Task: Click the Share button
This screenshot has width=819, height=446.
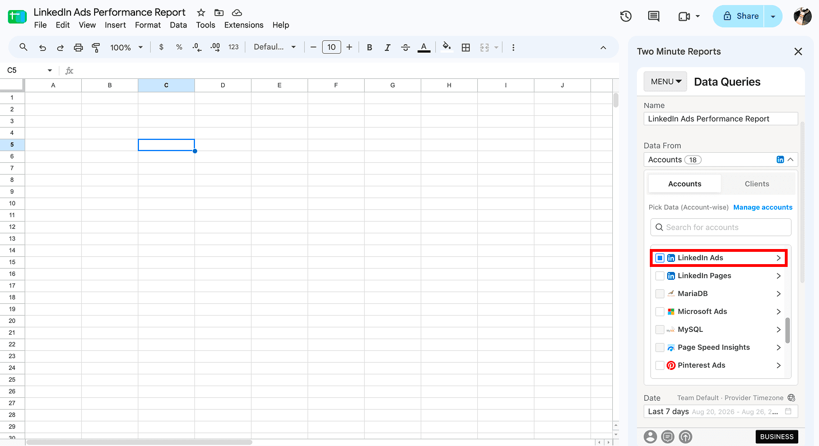Action: 739,16
